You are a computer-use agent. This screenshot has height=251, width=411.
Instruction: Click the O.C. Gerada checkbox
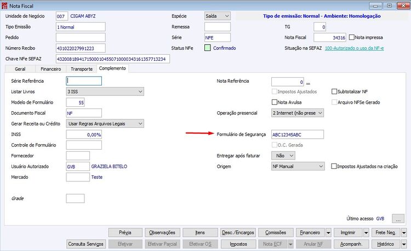pyautogui.click(x=275, y=145)
